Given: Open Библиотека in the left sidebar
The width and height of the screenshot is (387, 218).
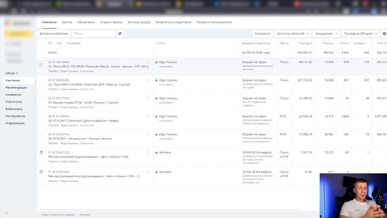Looking at the screenshot, I should pos(14,109).
